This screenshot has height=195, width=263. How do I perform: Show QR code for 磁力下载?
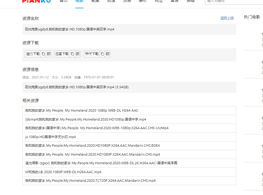click(49, 54)
